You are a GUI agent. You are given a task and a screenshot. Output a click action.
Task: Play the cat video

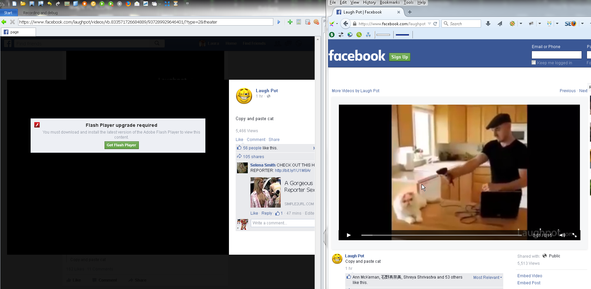349,235
